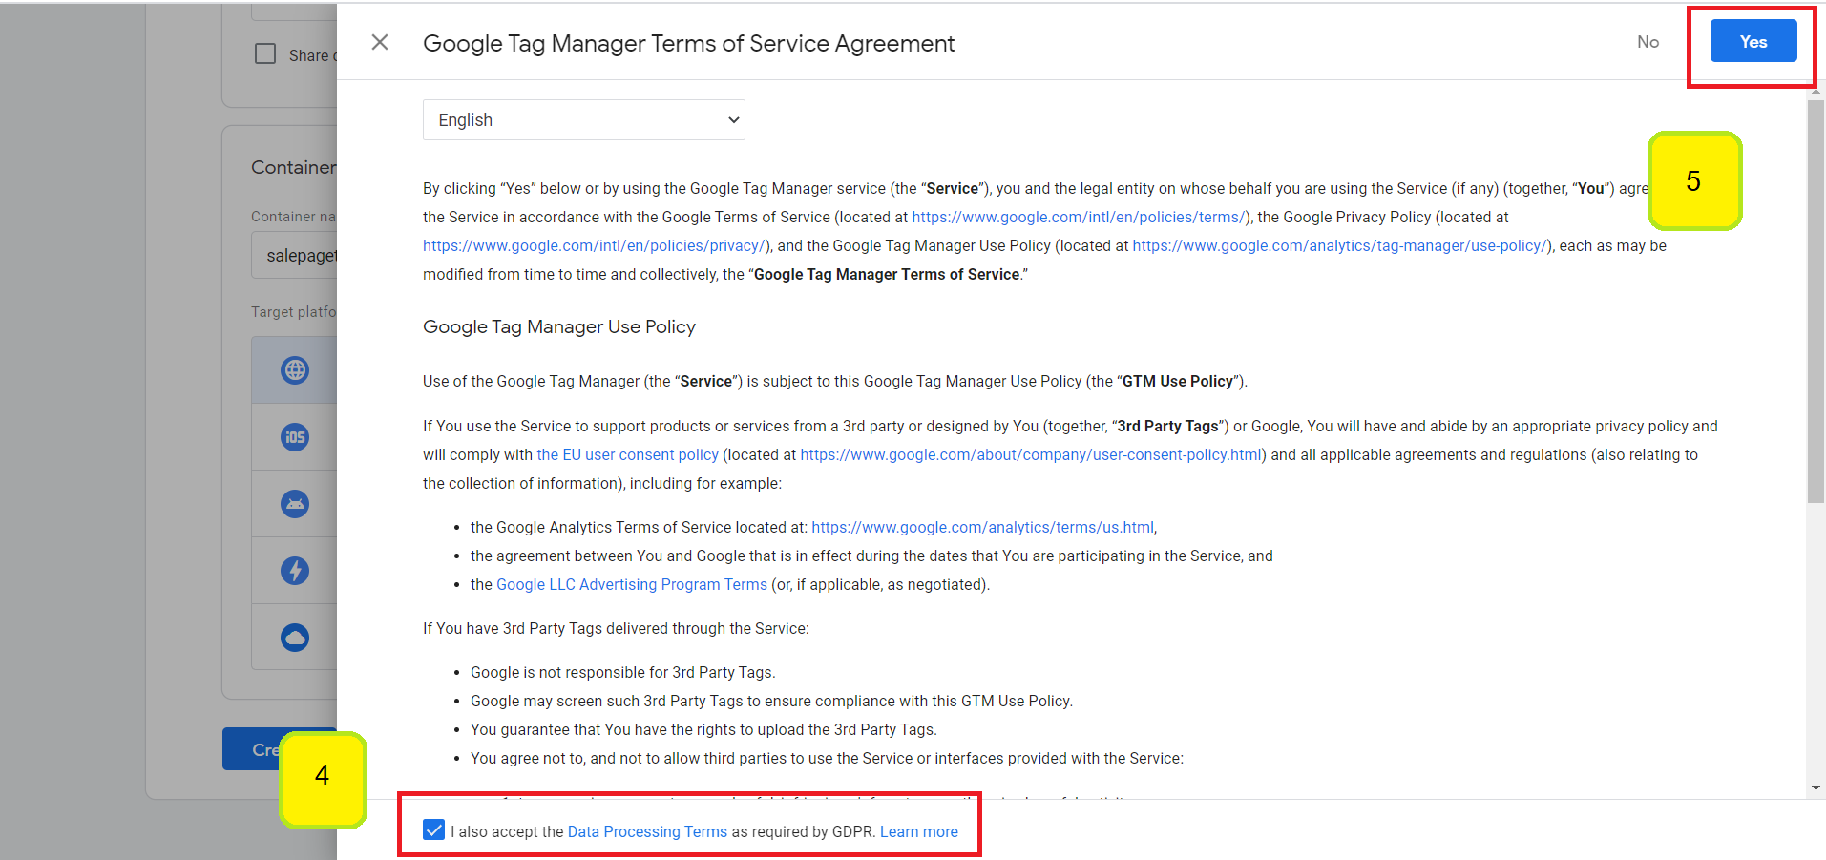1826x860 pixels.
Task: Click the Create button behind the dialog
Action: (251, 749)
